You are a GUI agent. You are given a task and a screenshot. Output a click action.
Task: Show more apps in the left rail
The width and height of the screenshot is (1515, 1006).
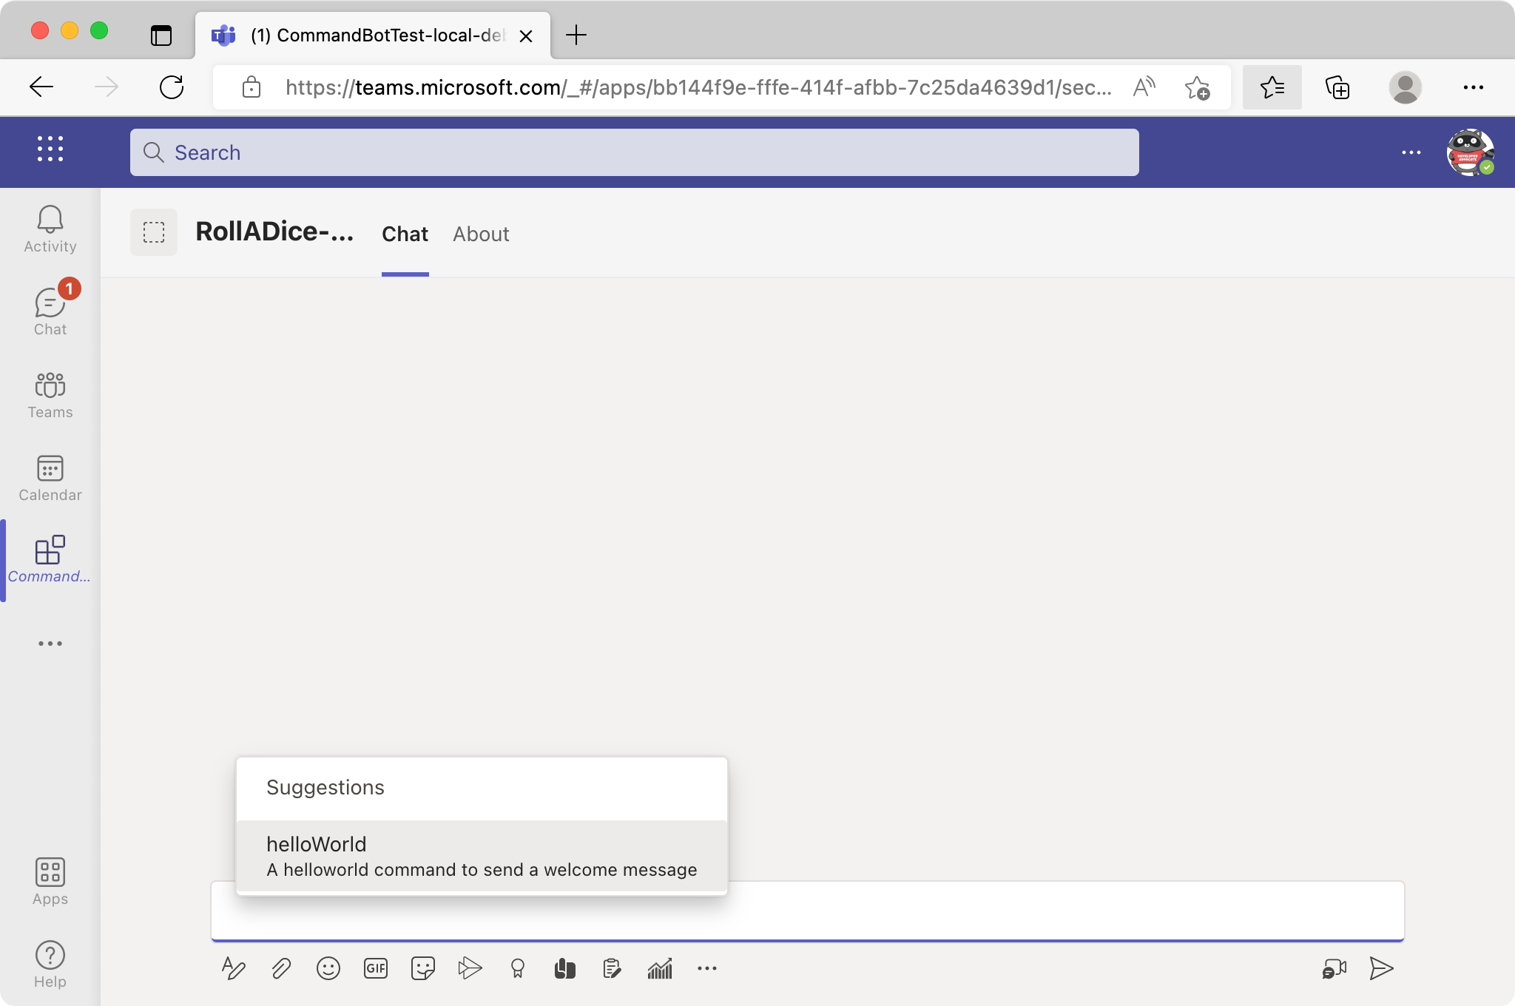click(50, 644)
